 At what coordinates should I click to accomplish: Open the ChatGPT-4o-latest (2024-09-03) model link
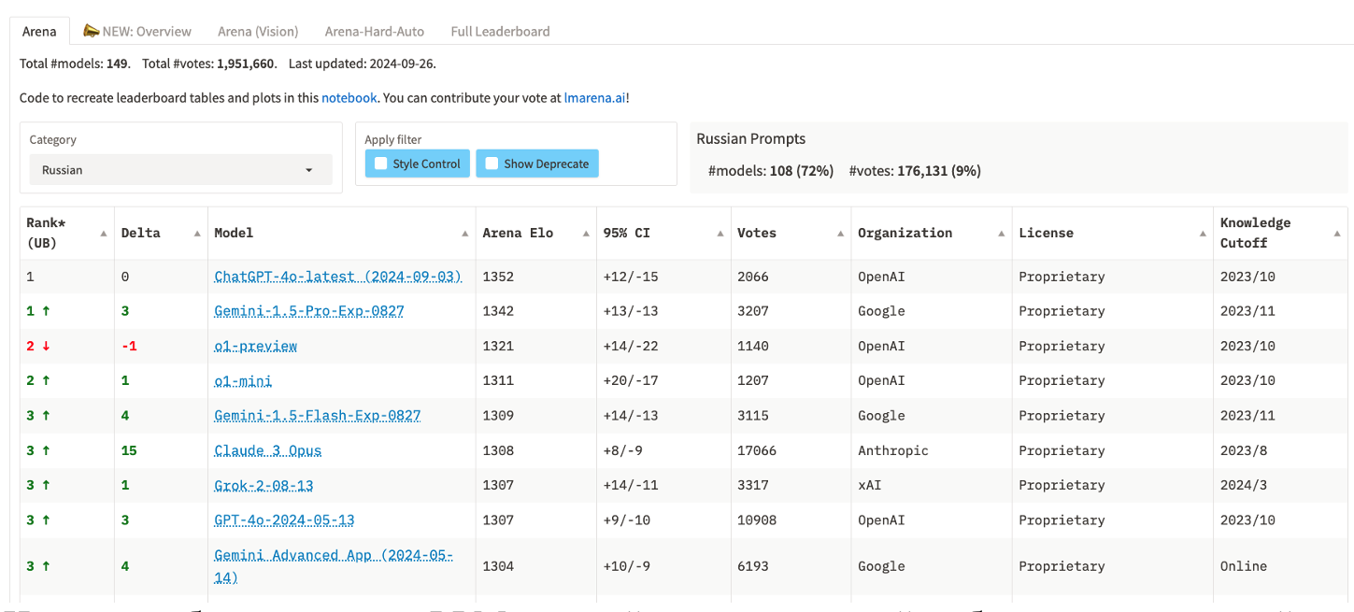(338, 277)
